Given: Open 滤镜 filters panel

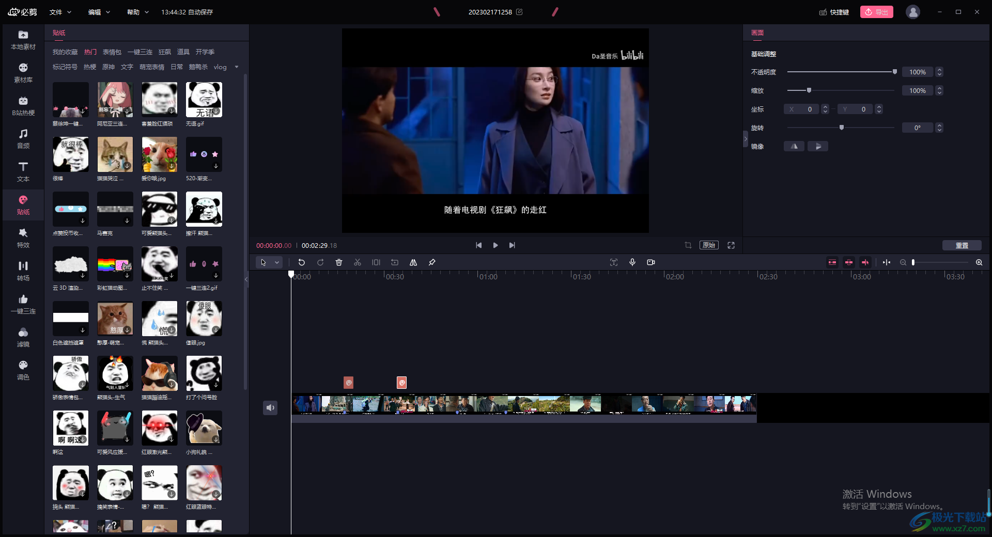Looking at the screenshot, I should pos(23,337).
